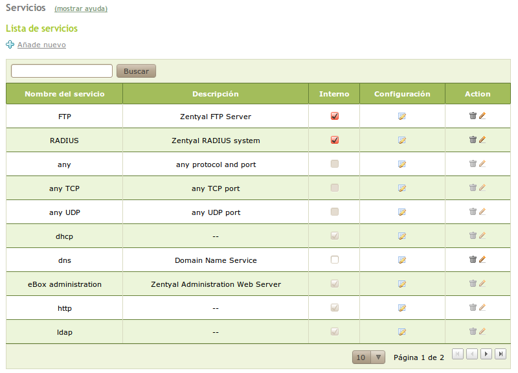Toggle the Interno checkbox for http
Viewport: 518px width, 373px height.
click(335, 308)
